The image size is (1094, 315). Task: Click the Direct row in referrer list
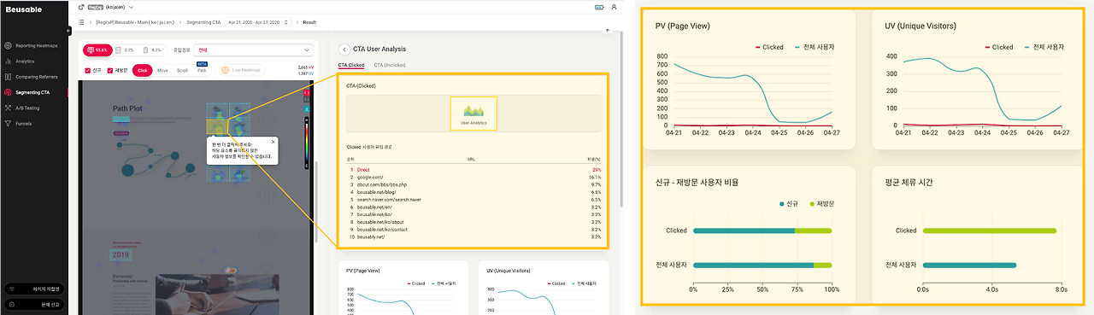pos(474,170)
